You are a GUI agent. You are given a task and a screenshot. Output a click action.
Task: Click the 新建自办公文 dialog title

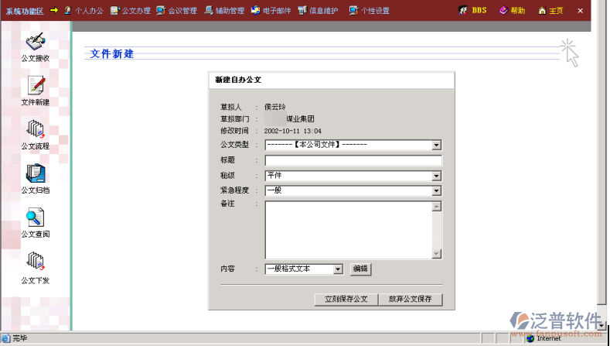[238, 80]
